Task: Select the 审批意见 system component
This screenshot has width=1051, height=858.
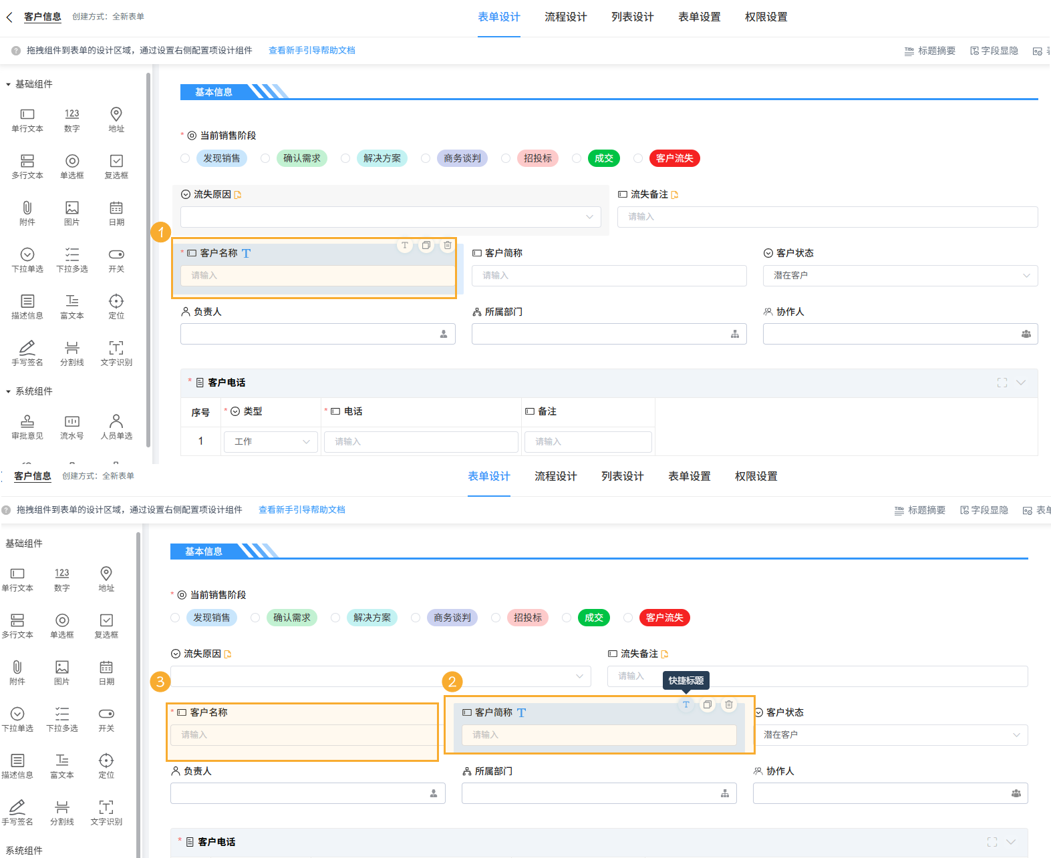Action: pos(27,427)
